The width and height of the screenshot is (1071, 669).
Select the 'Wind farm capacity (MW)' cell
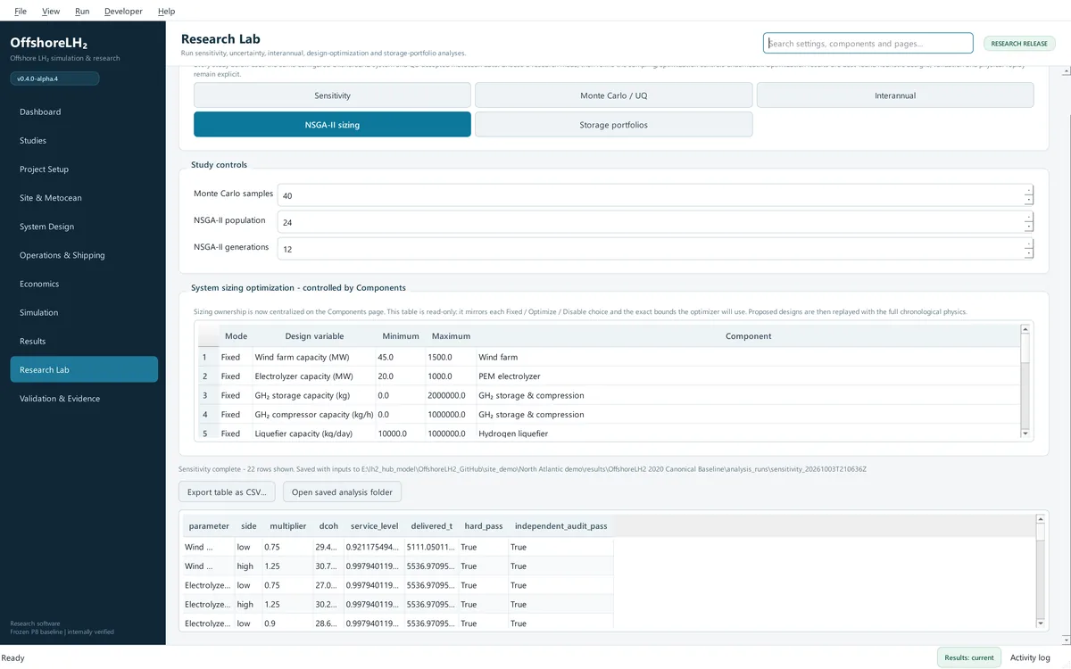coord(314,357)
